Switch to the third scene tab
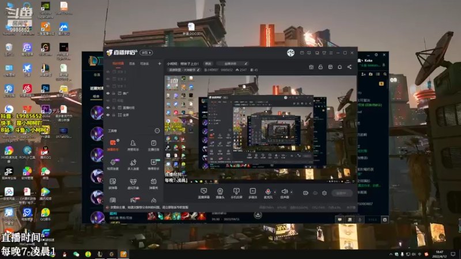461x259 pixels. (x=145, y=64)
